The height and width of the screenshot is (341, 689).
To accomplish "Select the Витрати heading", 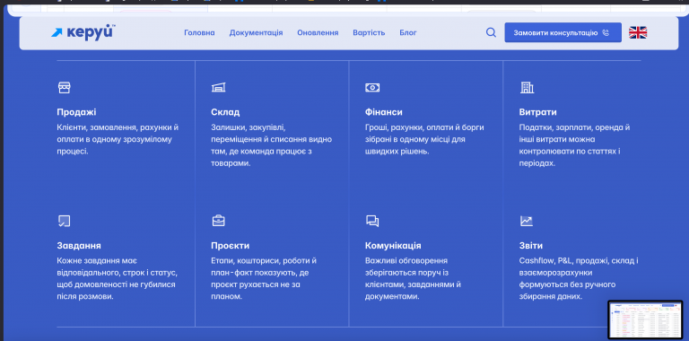I will [538, 112].
